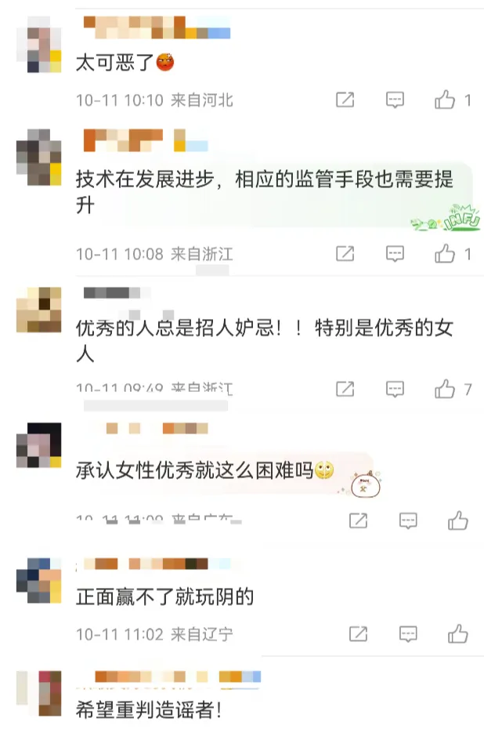The image size is (484, 729).
Task: Like the '太可恶了' comment
Action: (445, 100)
